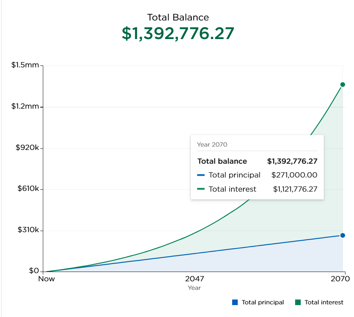Click the large green total balance amount
This screenshot has width=354, height=317.
[x=178, y=33]
